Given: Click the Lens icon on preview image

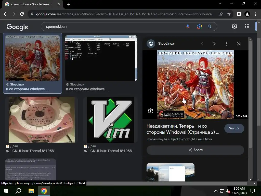Looking at the screenshot, I should (x=151, y=111).
